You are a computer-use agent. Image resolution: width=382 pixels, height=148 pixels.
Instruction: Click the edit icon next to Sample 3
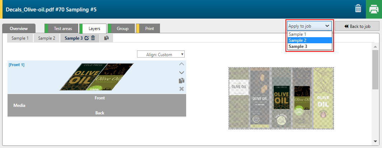tap(86, 38)
